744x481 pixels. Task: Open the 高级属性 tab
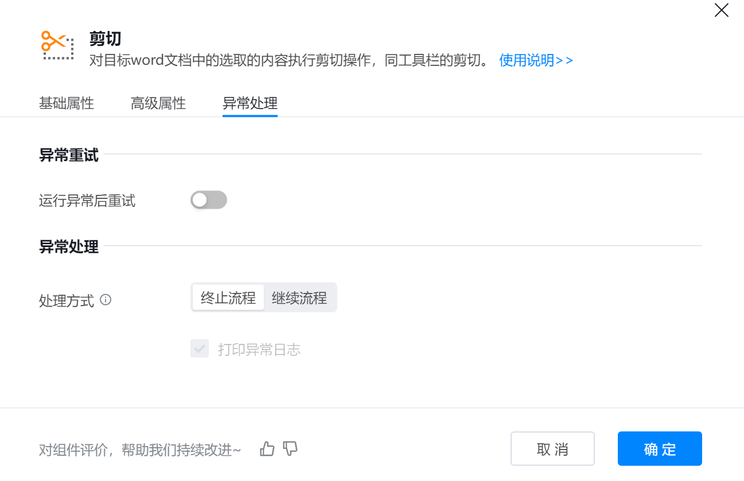158,104
